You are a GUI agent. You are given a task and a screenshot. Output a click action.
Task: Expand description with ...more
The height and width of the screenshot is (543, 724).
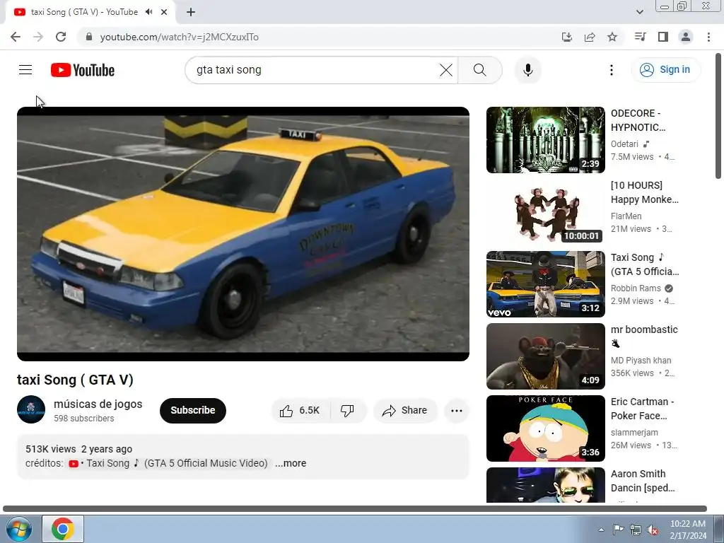tap(291, 463)
